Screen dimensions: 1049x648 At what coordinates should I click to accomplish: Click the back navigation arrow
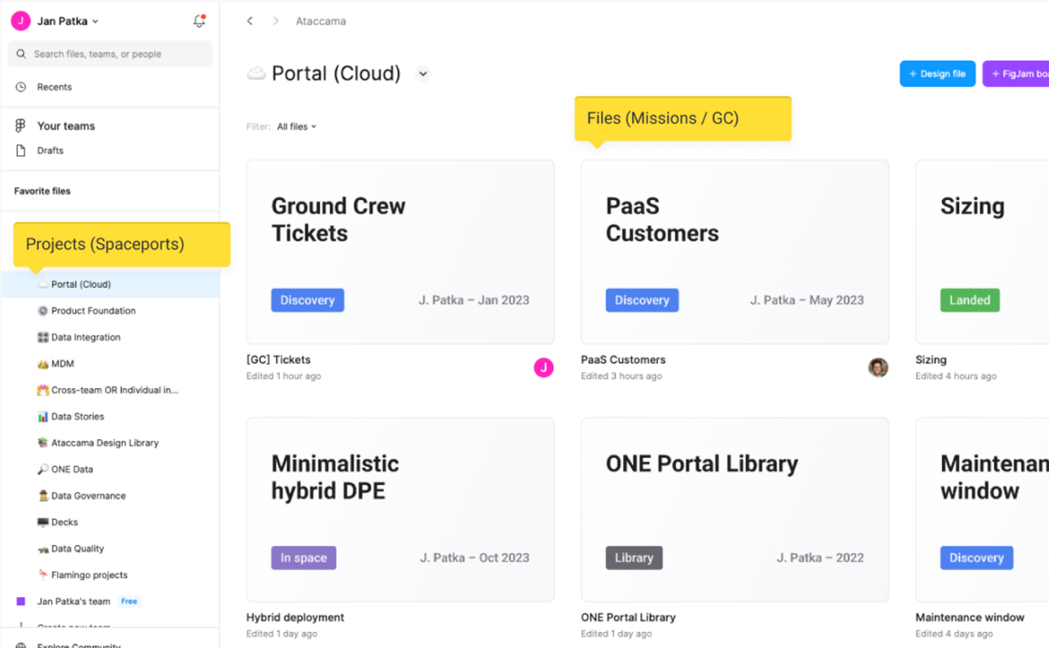[250, 21]
